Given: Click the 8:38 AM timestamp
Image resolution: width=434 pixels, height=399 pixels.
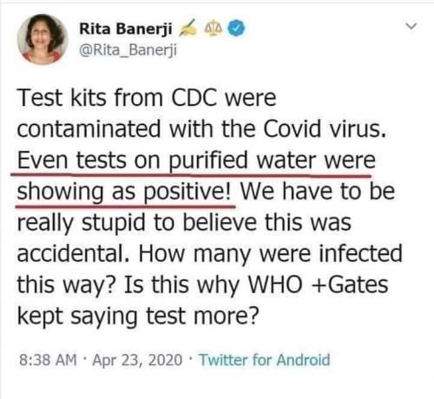Looking at the screenshot, I should click(x=48, y=360).
